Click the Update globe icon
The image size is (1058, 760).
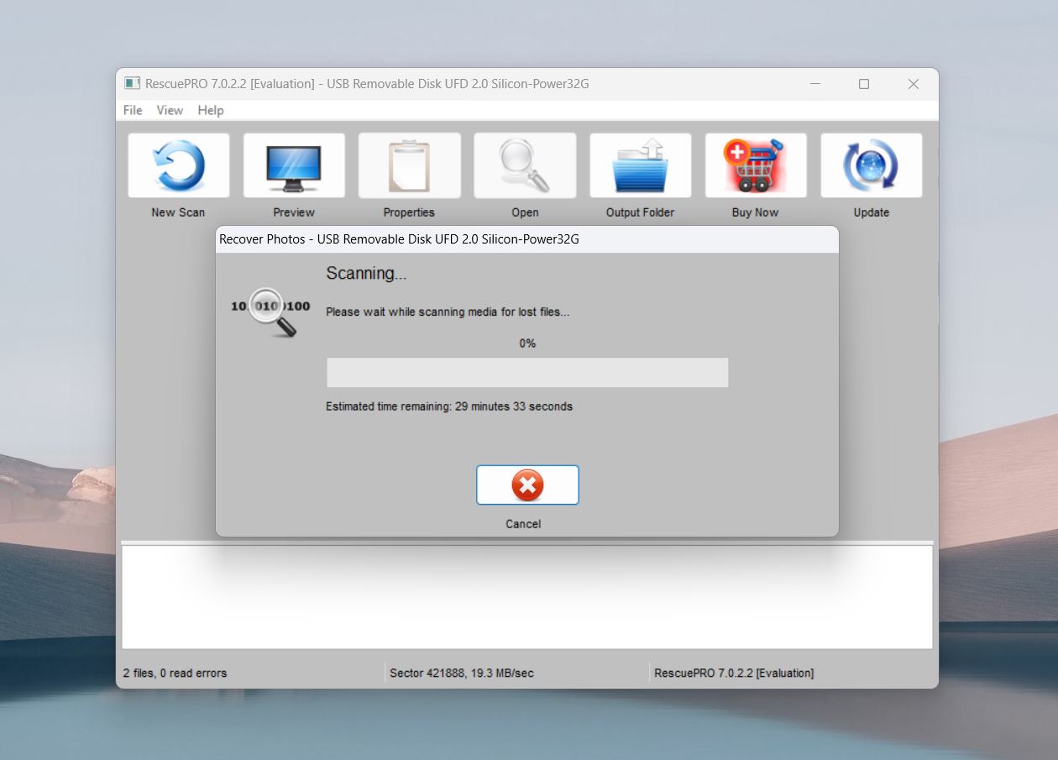pyautogui.click(x=871, y=165)
